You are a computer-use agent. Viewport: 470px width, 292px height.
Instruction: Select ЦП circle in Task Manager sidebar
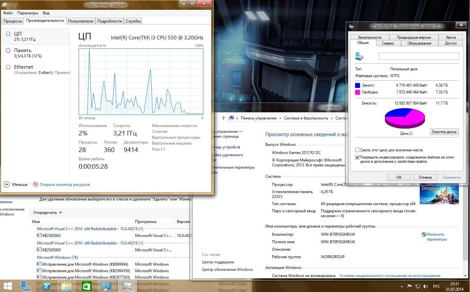(8, 34)
